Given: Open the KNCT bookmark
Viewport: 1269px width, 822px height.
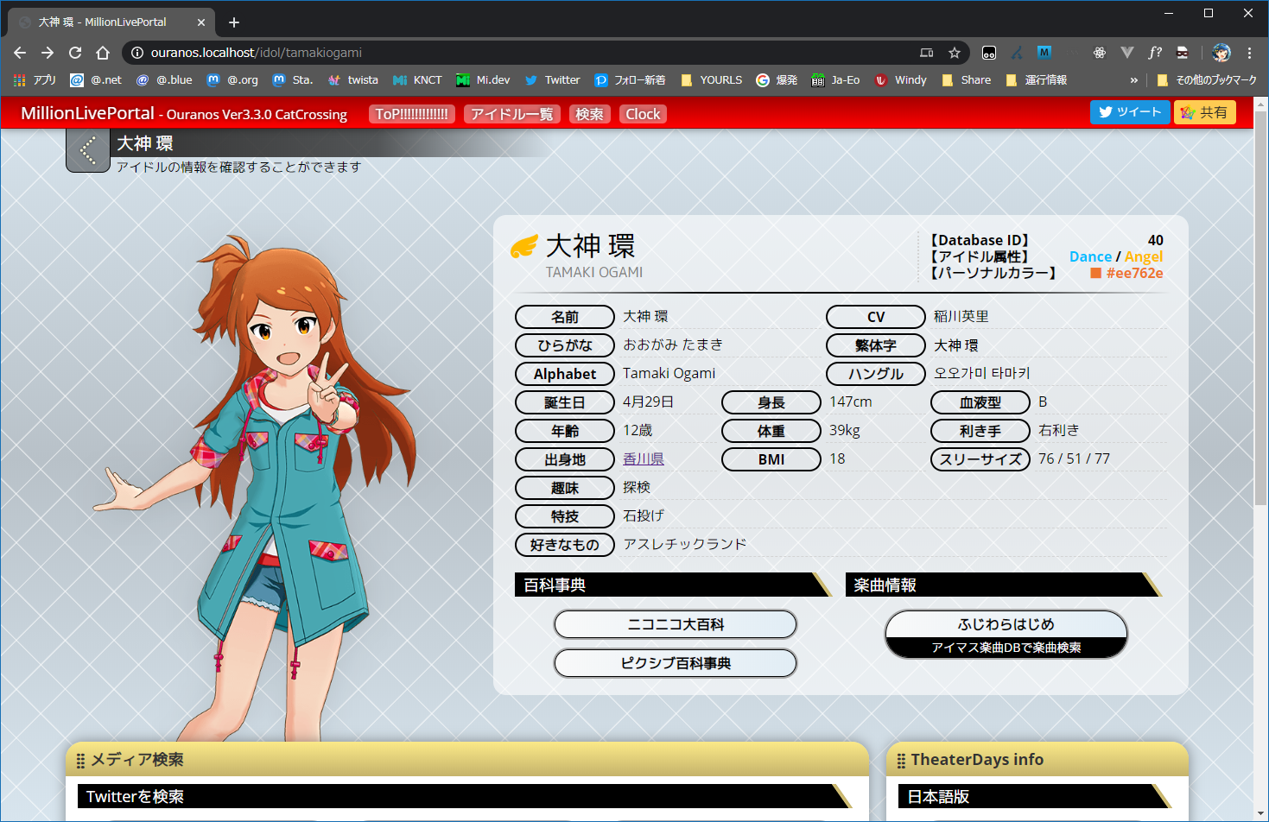Looking at the screenshot, I should pos(417,80).
